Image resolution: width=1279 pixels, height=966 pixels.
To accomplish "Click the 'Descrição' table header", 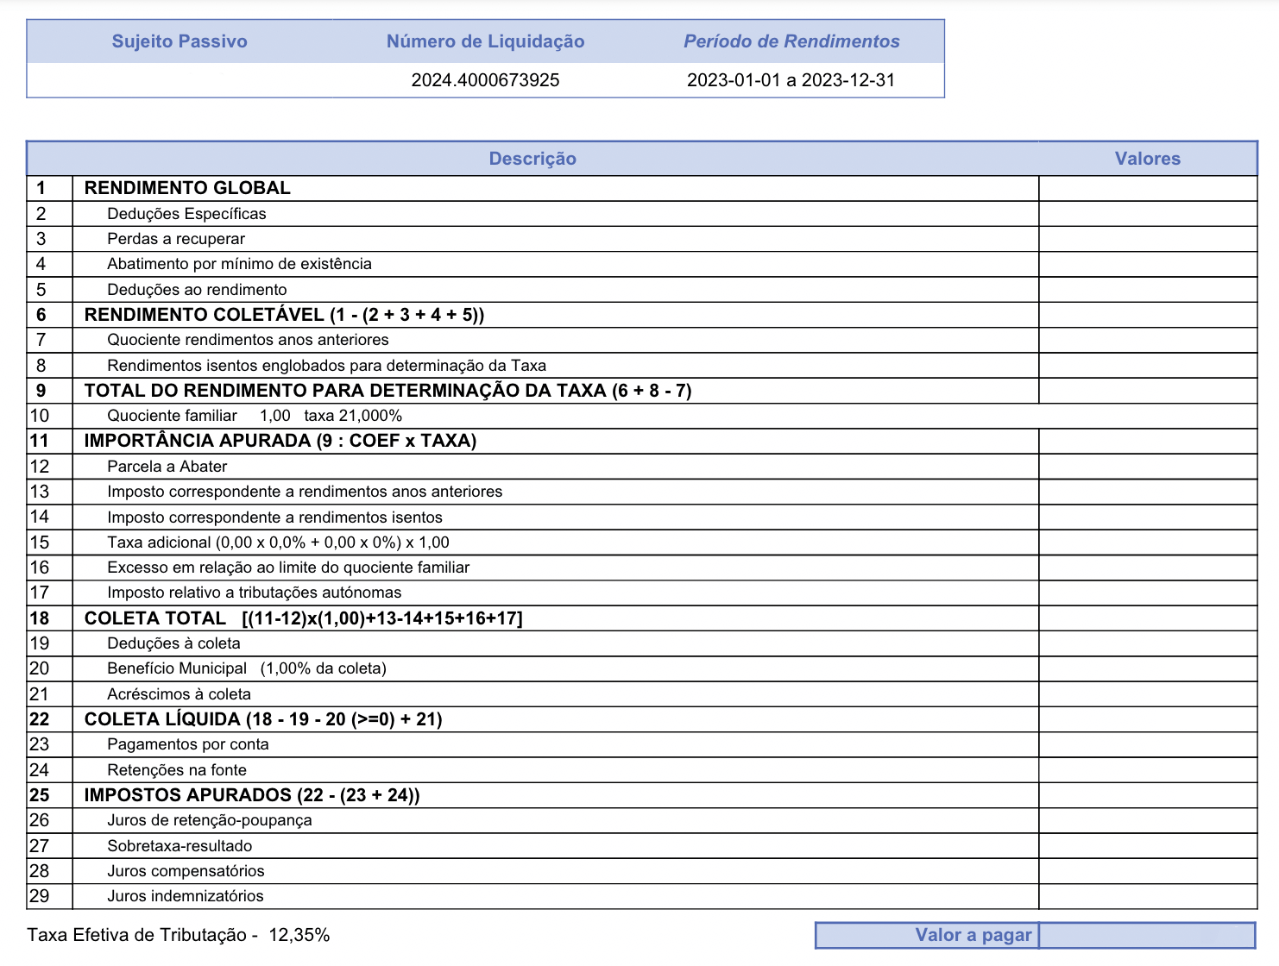I will [532, 159].
